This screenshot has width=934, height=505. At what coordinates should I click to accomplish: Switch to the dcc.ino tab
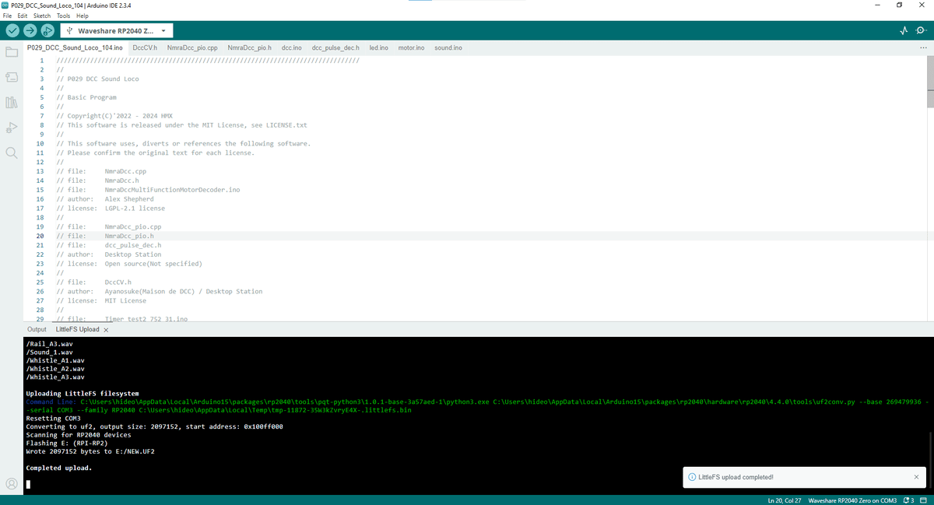[x=291, y=48]
